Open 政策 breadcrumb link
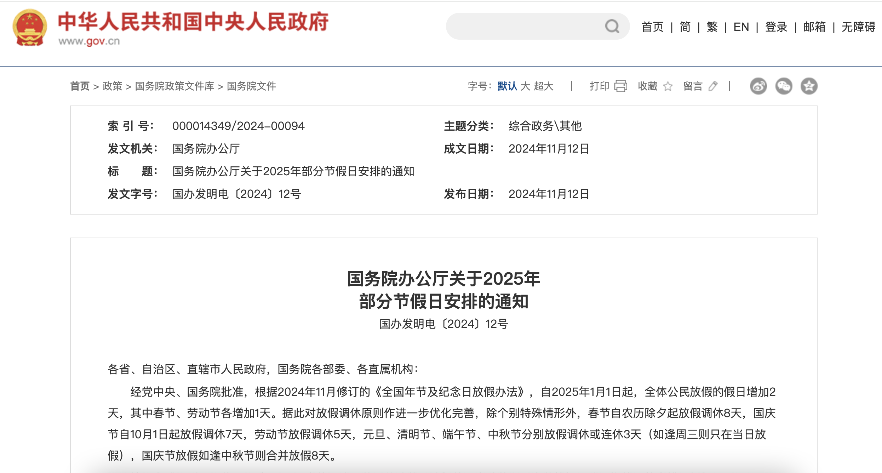 tap(113, 86)
